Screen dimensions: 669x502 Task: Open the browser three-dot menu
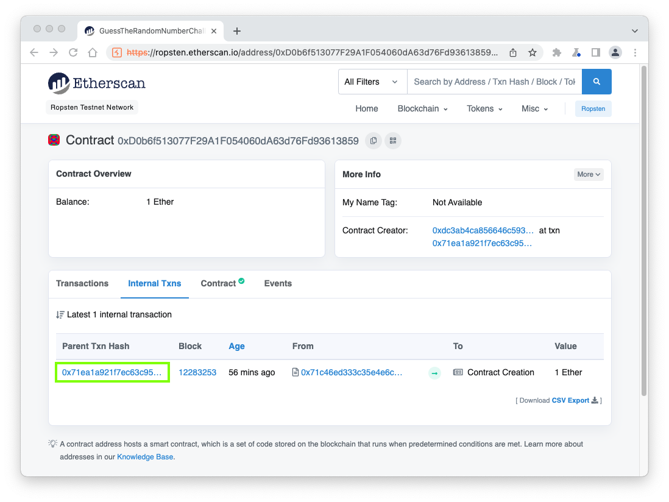point(635,52)
